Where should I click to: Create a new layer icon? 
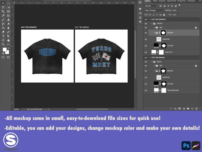click(192, 109)
